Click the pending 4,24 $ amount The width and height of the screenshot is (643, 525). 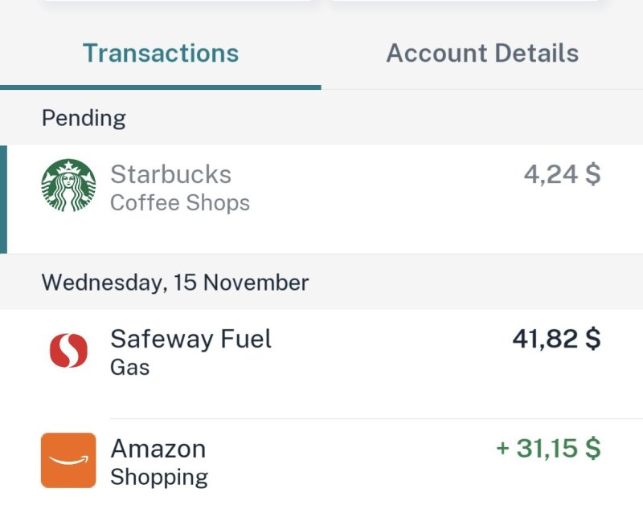click(562, 174)
